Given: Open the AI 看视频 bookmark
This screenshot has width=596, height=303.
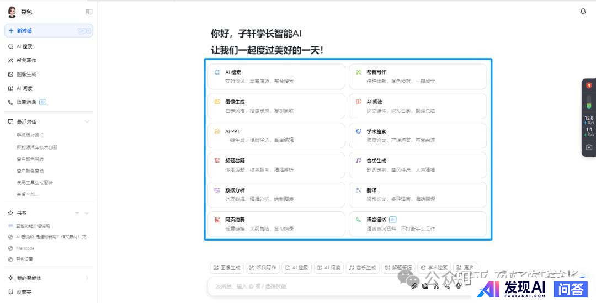Looking at the screenshot, I should 49,237.
